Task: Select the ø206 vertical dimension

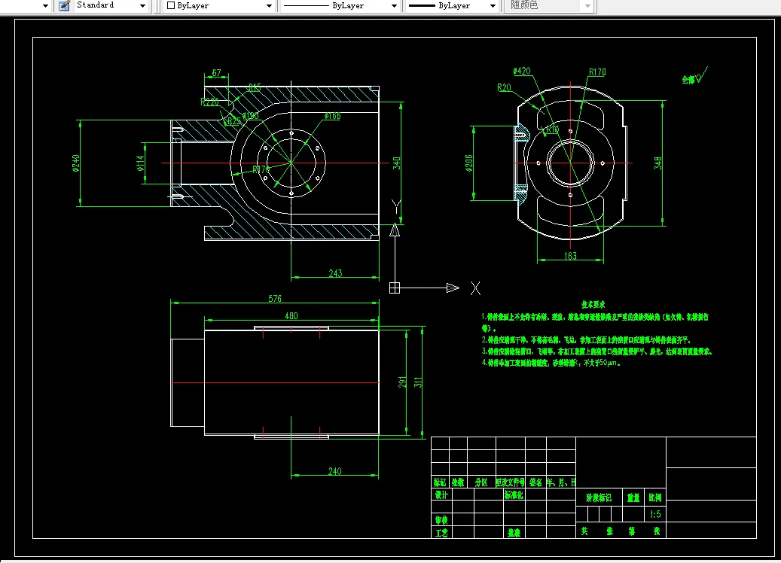Action: (x=468, y=163)
